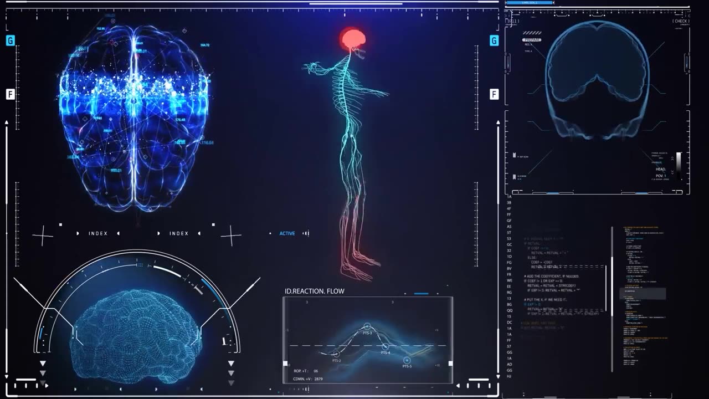Click the '# ADD THE COEFFICIENT, IF NEEDED.' code line
The height and width of the screenshot is (399, 709).
(552, 276)
